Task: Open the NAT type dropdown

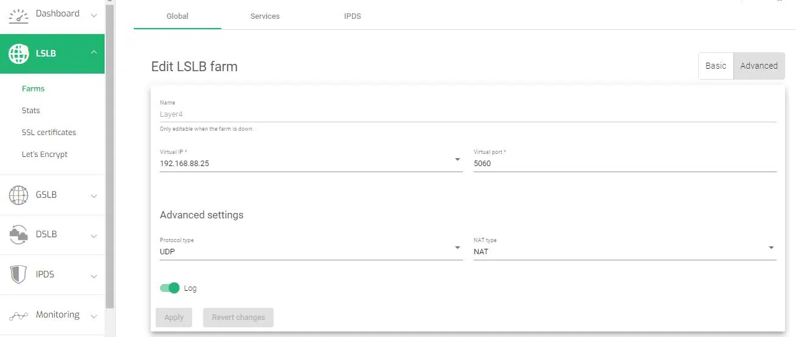Action: (x=770, y=248)
